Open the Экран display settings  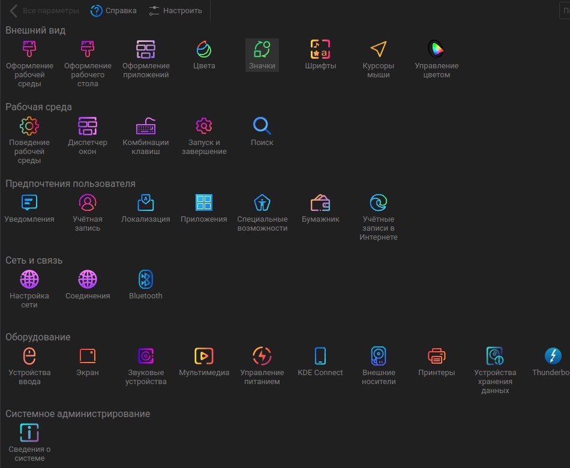tap(88, 361)
